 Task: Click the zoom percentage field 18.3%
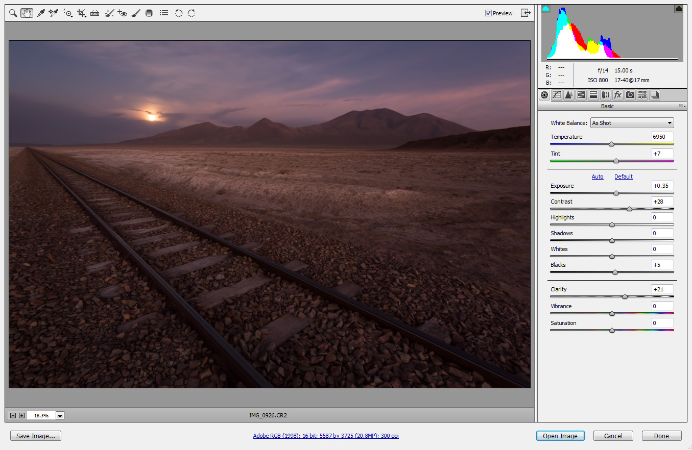coord(41,416)
